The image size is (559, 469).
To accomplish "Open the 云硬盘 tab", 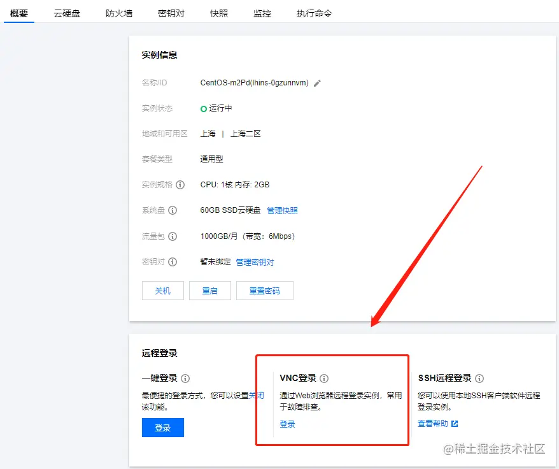I will coord(67,13).
